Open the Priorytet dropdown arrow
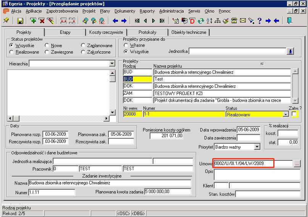This screenshot has height=217, width=308. click(x=257, y=147)
